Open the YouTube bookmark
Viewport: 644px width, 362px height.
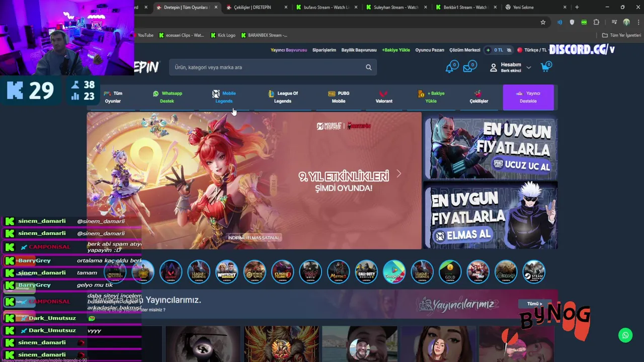[145, 35]
